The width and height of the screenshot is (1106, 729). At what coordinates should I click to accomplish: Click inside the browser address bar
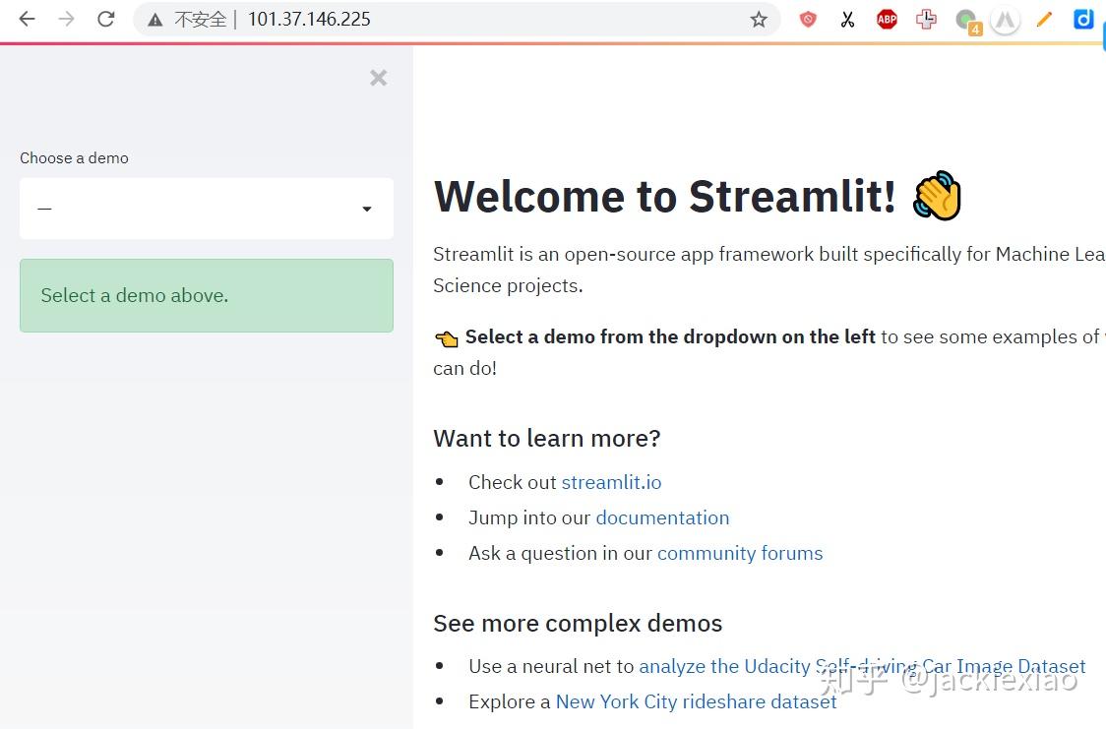pyautogui.click(x=443, y=19)
